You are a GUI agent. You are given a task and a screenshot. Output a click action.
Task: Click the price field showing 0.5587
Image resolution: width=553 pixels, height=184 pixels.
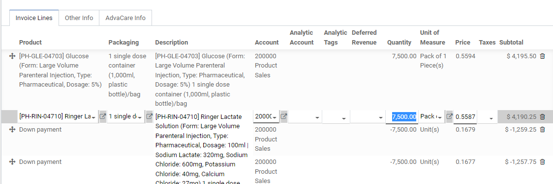click(x=465, y=116)
